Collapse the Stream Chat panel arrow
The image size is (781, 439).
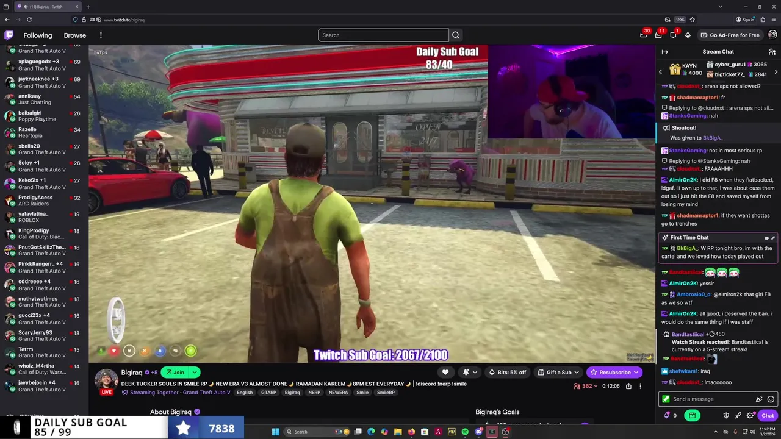point(664,52)
